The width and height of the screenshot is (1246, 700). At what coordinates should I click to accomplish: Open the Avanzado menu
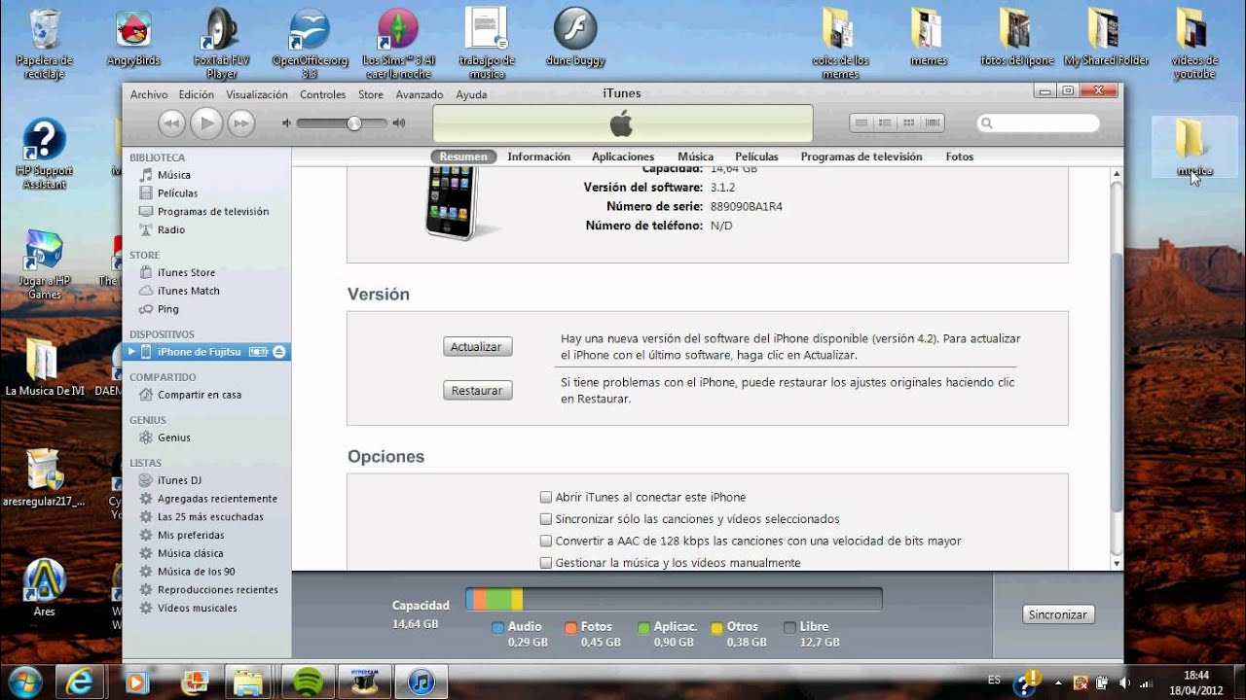point(419,94)
